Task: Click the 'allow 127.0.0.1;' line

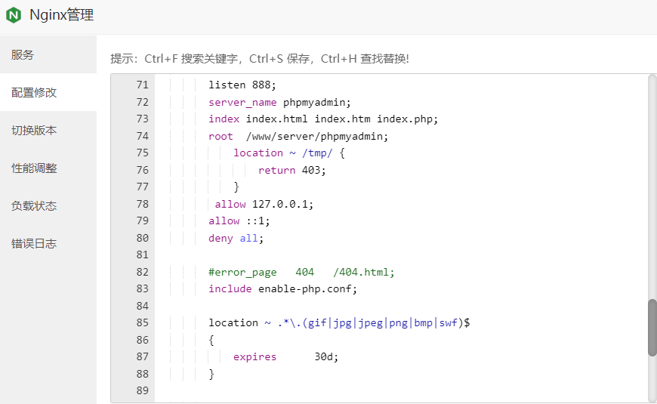Action: (x=264, y=204)
